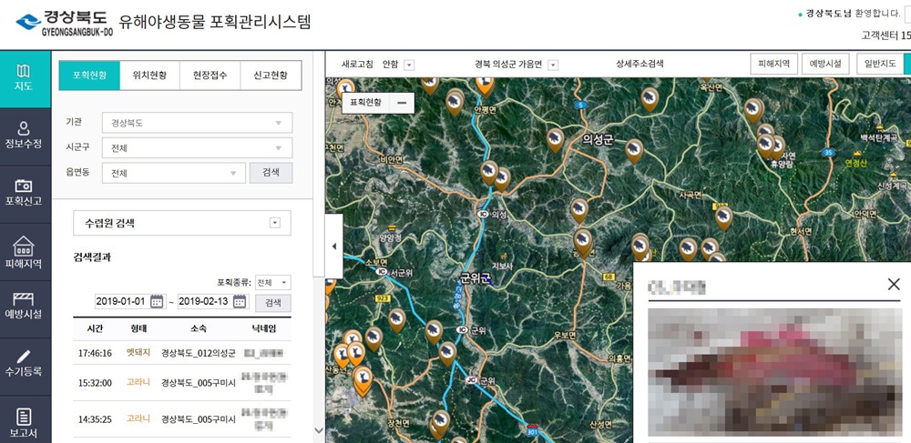
Task: Open the 정보수정 profile sidebar item
Action: tap(25, 136)
